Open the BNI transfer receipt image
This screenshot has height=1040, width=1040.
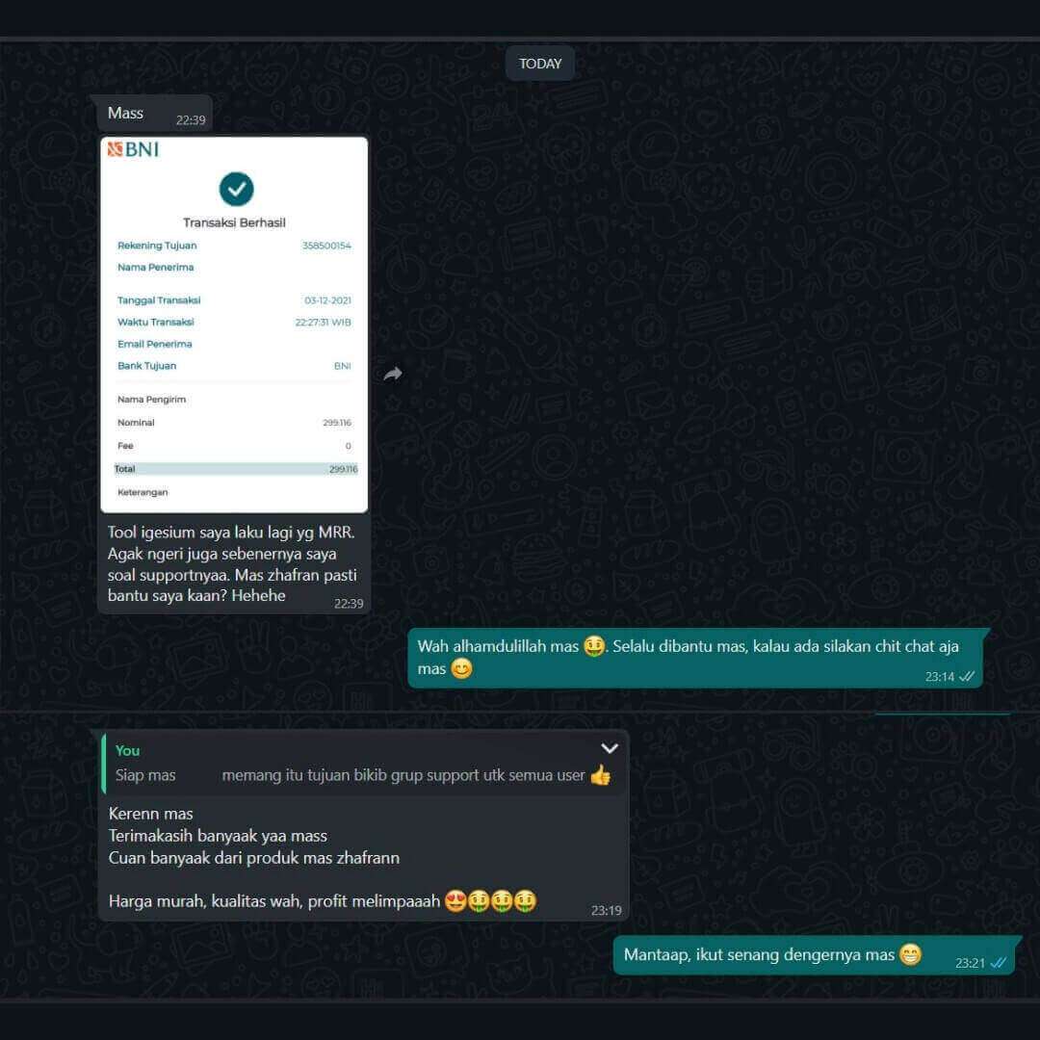coord(234,325)
